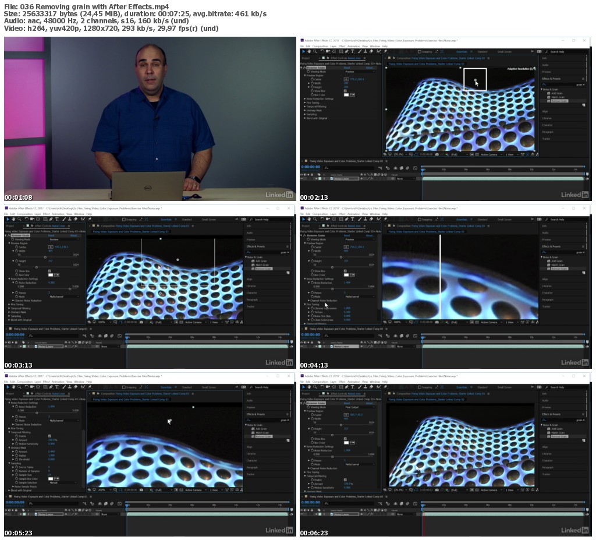Open Sample Selection dropdown in the 00:05:23 frame

click(x=64, y=482)
